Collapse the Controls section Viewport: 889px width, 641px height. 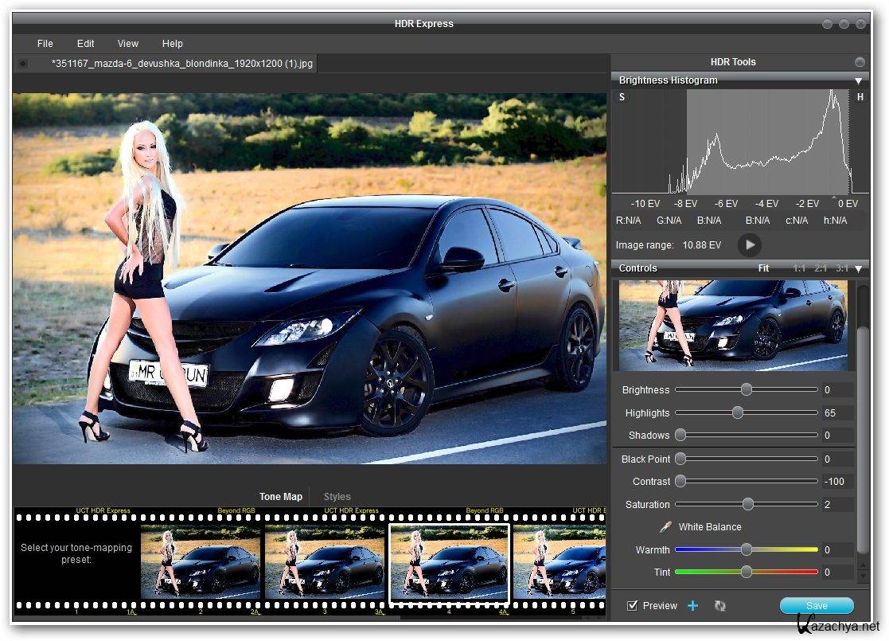858,268
